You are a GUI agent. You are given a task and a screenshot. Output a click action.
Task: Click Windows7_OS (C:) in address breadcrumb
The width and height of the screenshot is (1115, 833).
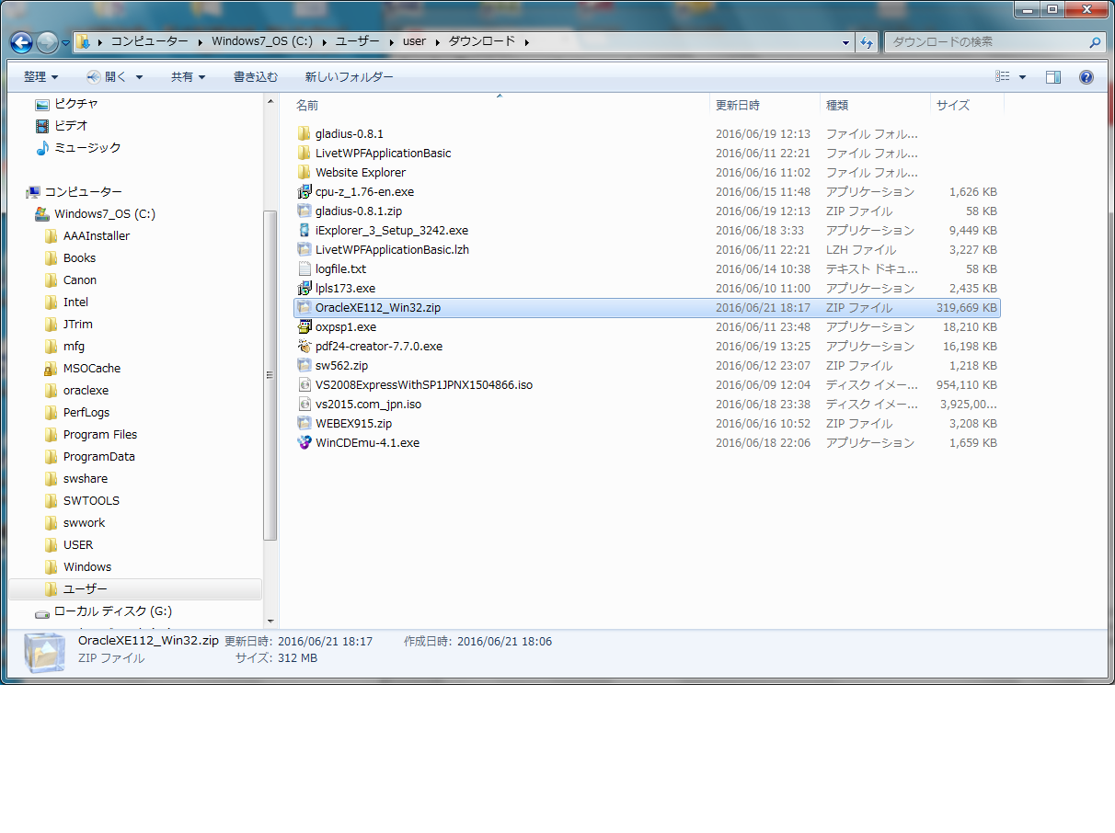point(262,41)
